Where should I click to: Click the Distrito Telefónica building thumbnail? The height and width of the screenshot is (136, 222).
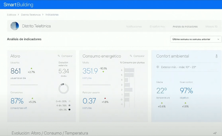15,26
